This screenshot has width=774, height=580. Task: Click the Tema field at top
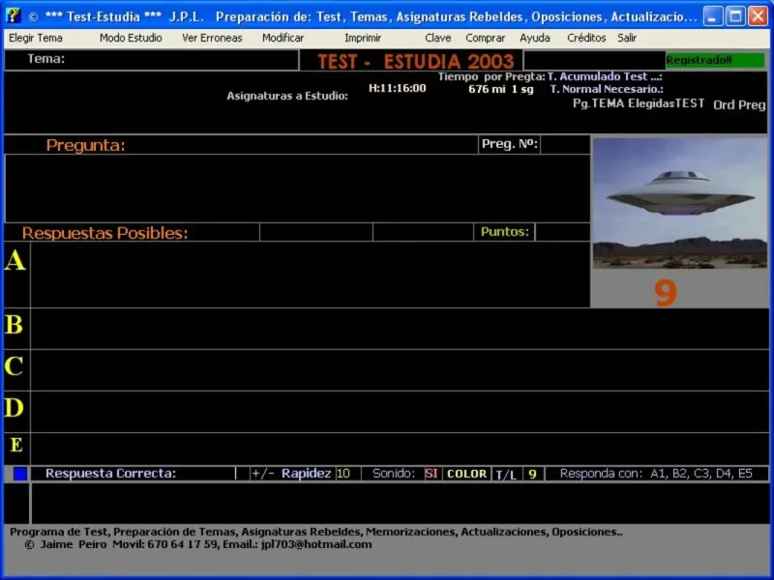(151, 60)
